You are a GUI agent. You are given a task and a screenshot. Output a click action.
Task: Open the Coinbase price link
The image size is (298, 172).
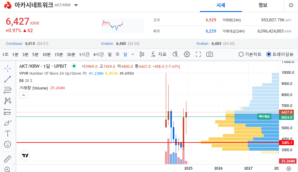(x=14, y=44)
